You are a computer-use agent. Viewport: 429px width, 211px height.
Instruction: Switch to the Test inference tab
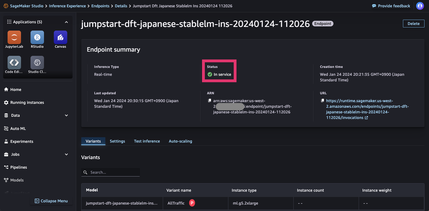pyautogui.click(x=147, y=141)
